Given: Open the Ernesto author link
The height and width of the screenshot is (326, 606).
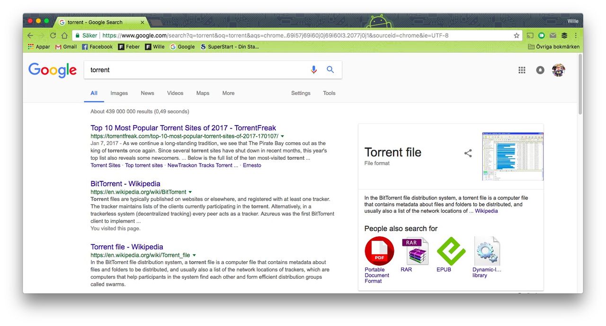Looking at the screenshot, I should click(252, 165).
